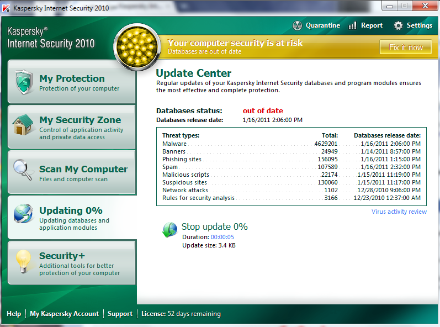
Task: Click the date '1/16/2011 2:06:00 PM' beside Databases release date
Action: [273, 120]
